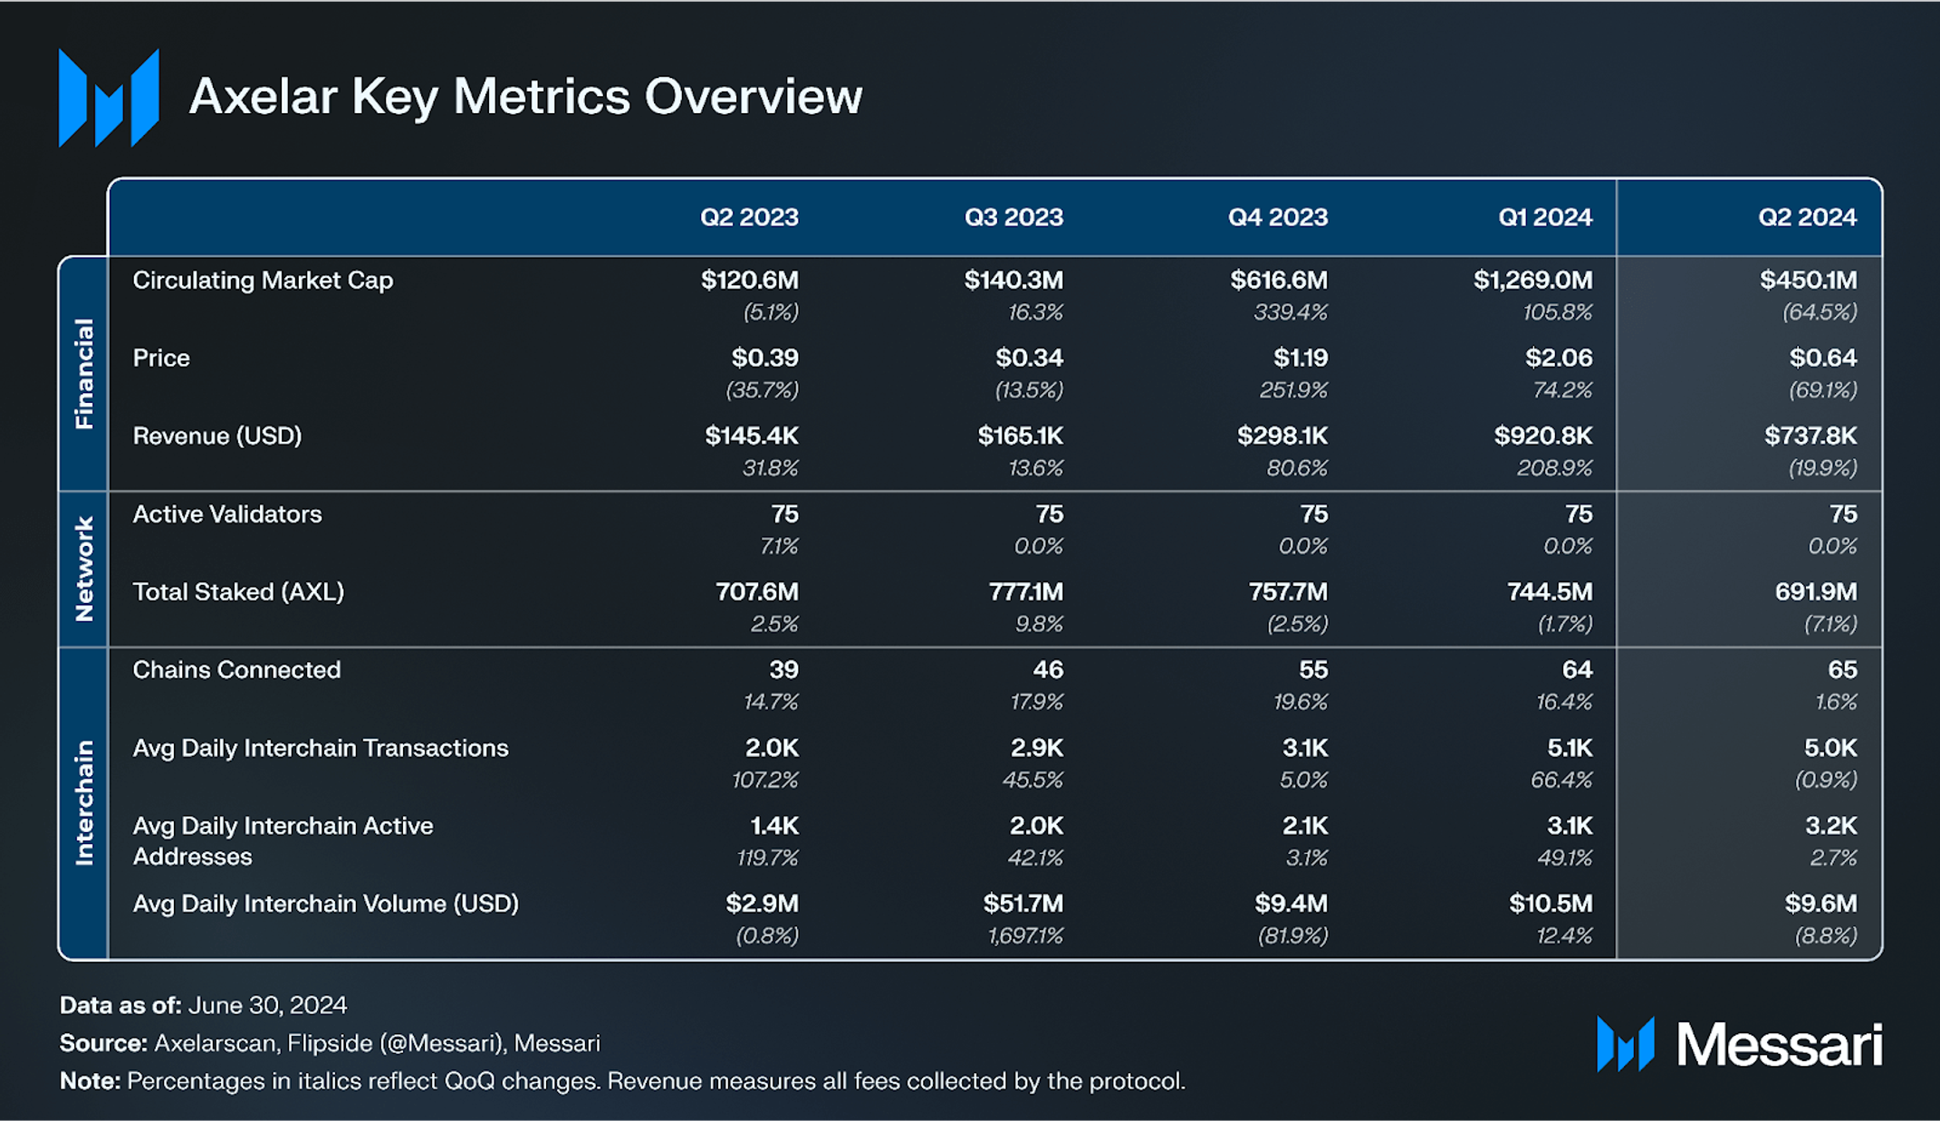This screenshot has height=1121, width=1940.
Task: Click the Interchain vertical section label
Action: [84, 802]
